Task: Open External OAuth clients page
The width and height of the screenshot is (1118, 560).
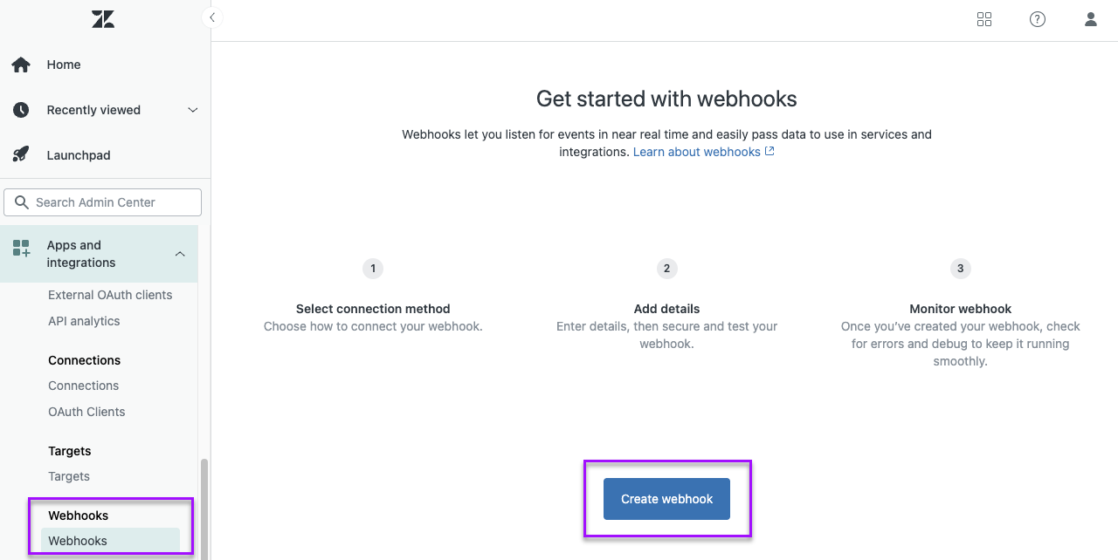Action: coord(110,295)
